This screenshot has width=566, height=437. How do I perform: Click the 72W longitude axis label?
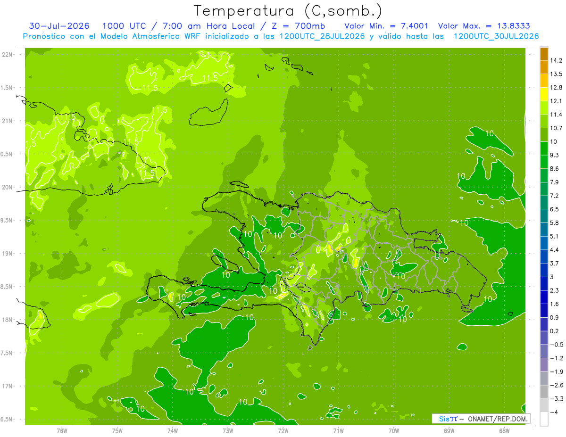point(283,430)
